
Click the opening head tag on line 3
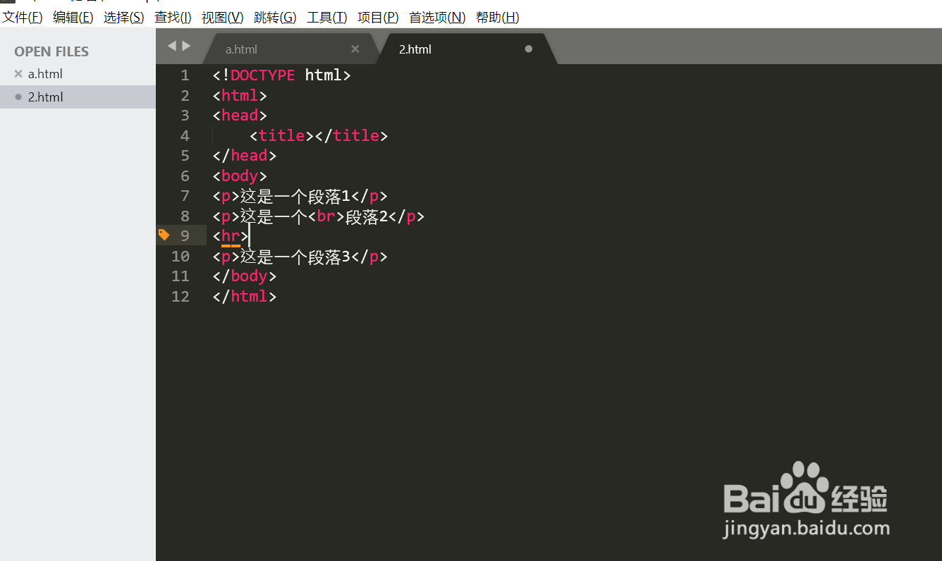[240, 115]
